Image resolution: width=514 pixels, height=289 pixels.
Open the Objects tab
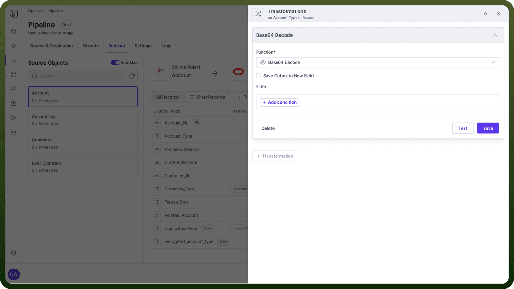point(90,46)
